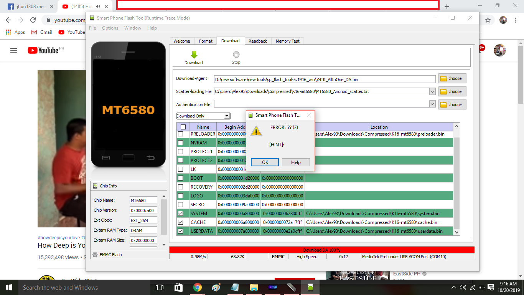Screen dimensions: 524x295
Task: Open the volume control in system tray
Action: pos(463,287)
